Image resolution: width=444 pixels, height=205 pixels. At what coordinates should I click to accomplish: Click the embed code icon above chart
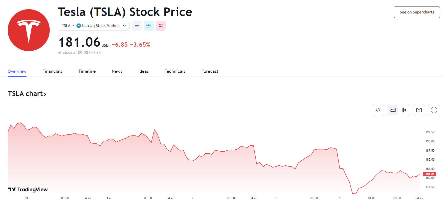click(x=378, y=110)
